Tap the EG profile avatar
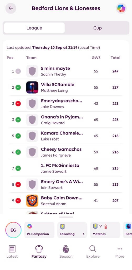 (13, 230)
